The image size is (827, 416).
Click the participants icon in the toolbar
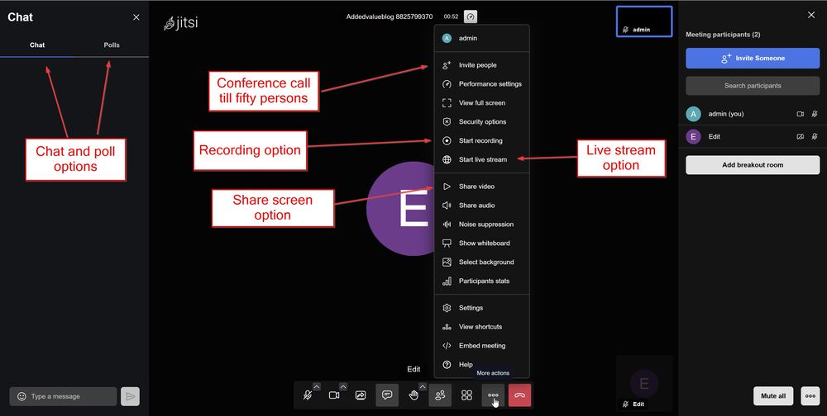440,395
